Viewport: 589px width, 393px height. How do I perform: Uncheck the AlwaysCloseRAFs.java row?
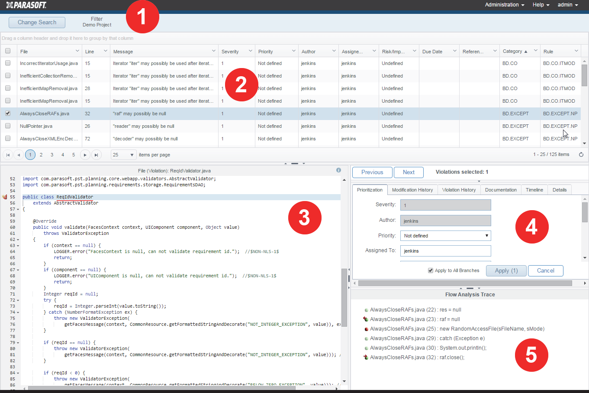8,113
